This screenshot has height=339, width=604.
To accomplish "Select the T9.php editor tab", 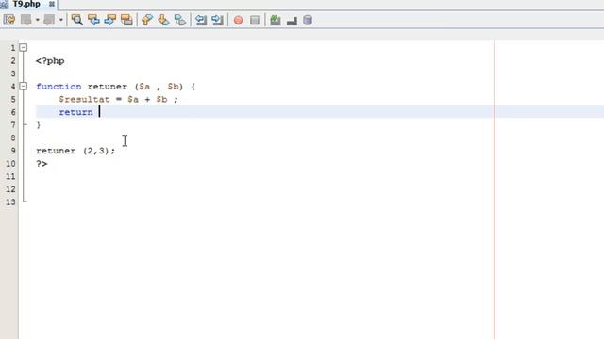I will coord(26,4).
